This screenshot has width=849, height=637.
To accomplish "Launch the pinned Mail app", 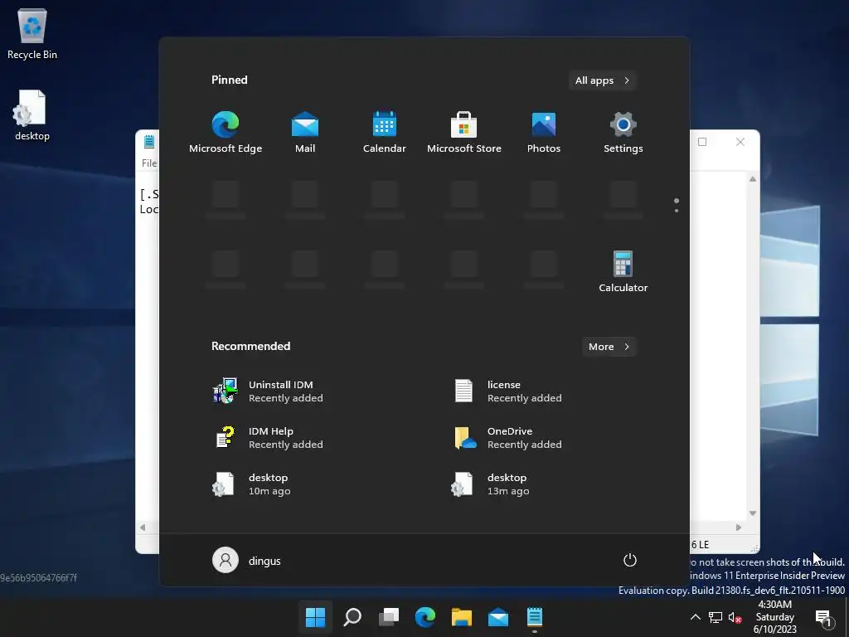I will pyautogui.click(x=305, y=133).
